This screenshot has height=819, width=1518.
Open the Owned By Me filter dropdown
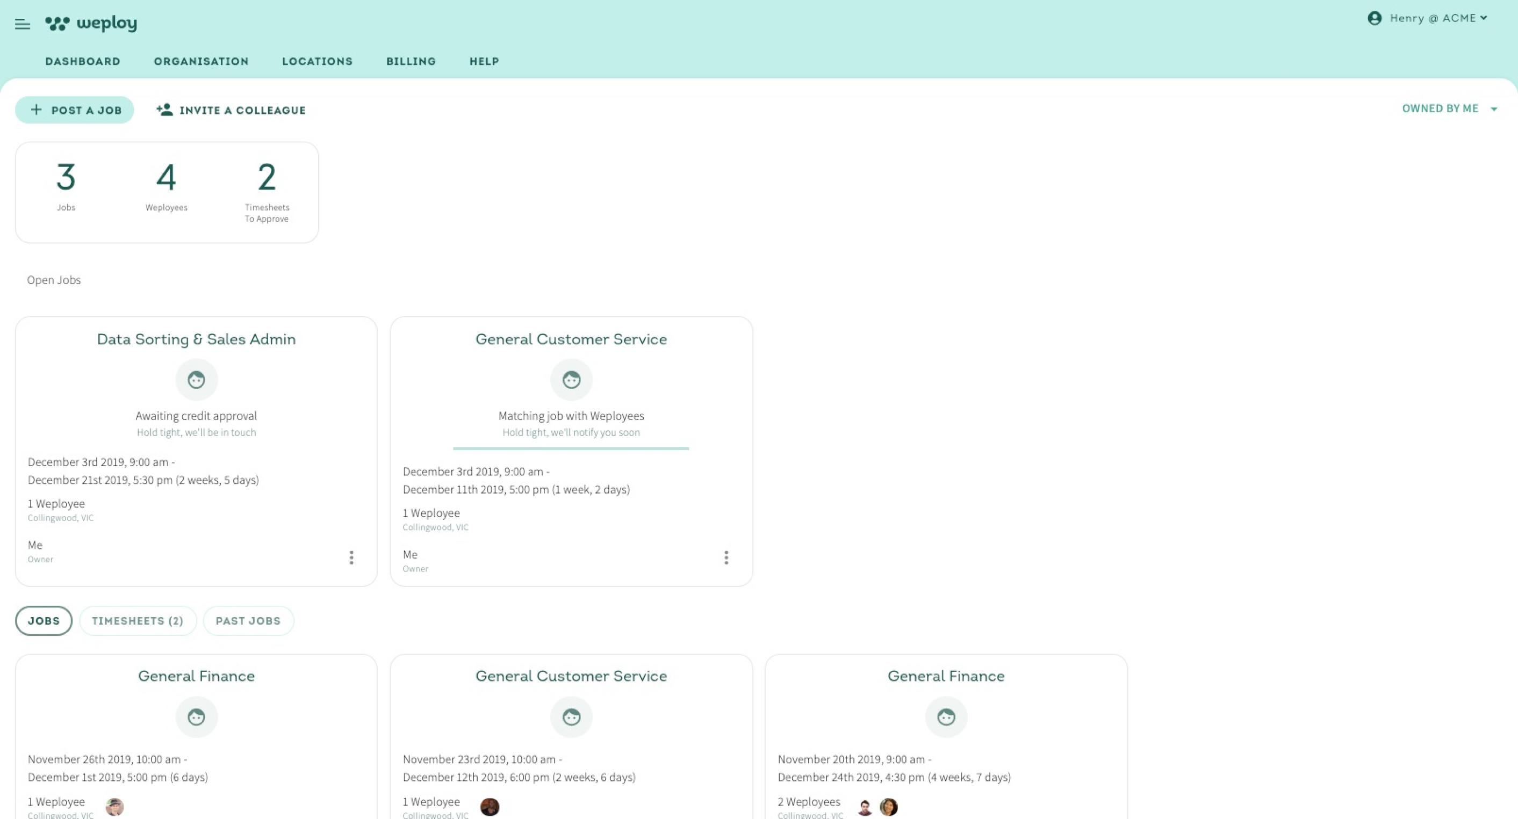coord(1450,109)
